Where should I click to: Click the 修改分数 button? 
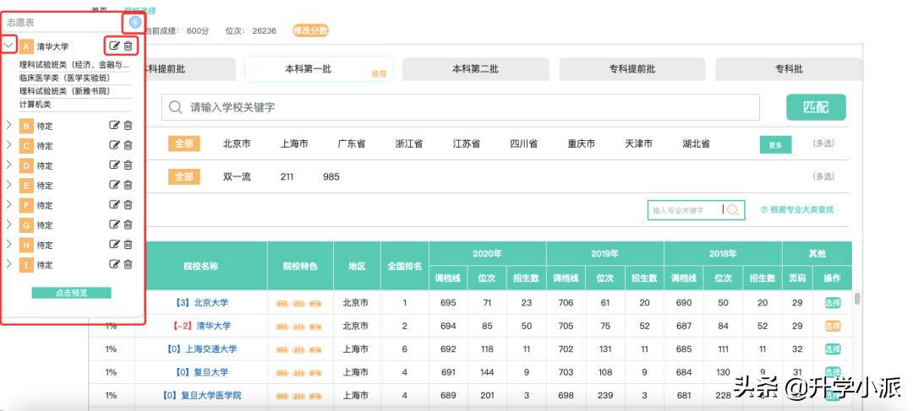click(x=310, y=31)
